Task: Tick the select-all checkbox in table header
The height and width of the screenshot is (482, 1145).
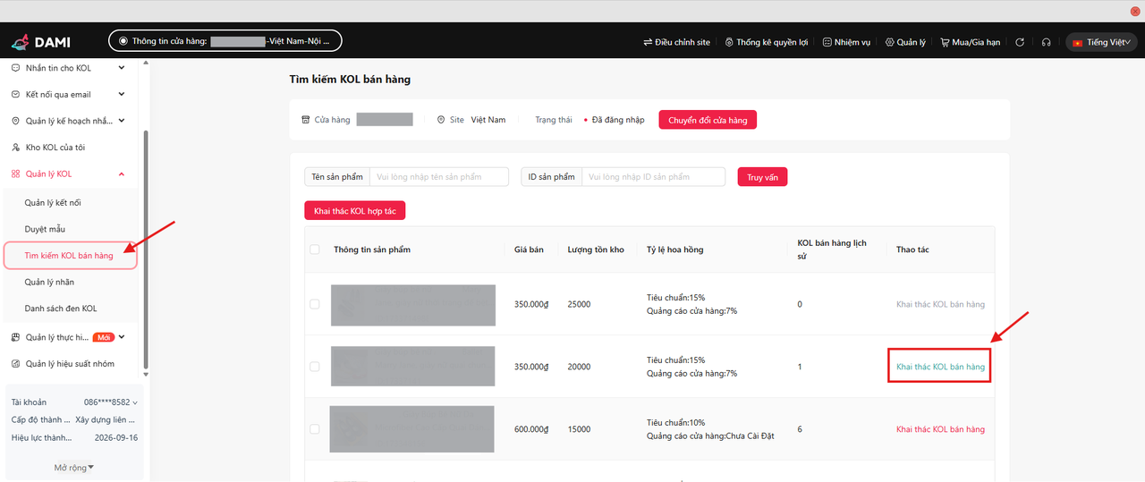Action: point(314,249)
